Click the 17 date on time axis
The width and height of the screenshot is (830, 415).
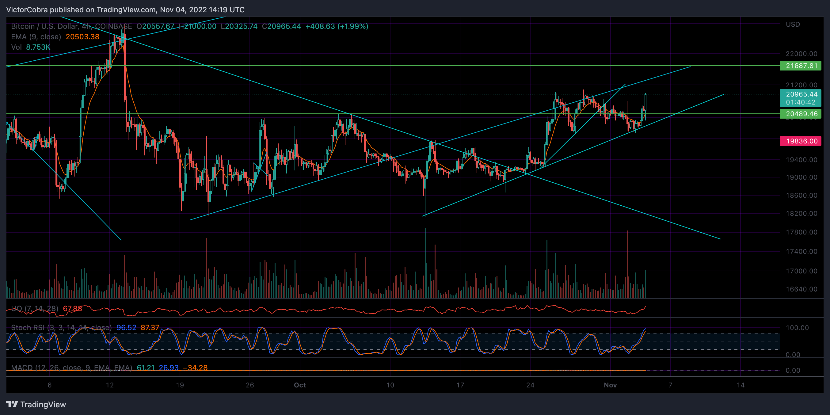[460, 385]
